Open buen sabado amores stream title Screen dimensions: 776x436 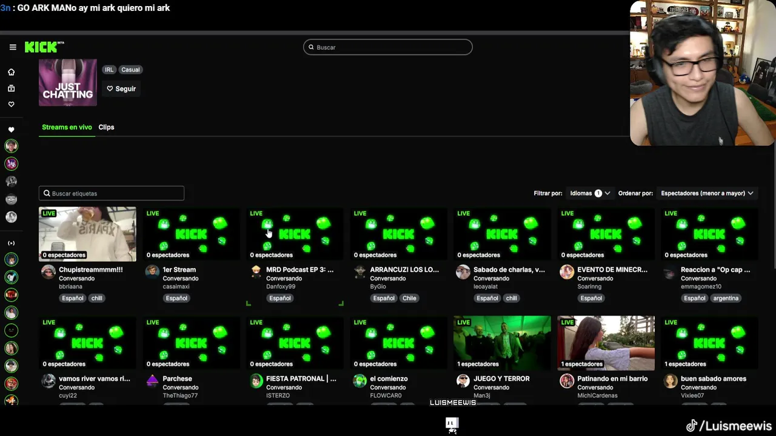click(x=714, y=378)
